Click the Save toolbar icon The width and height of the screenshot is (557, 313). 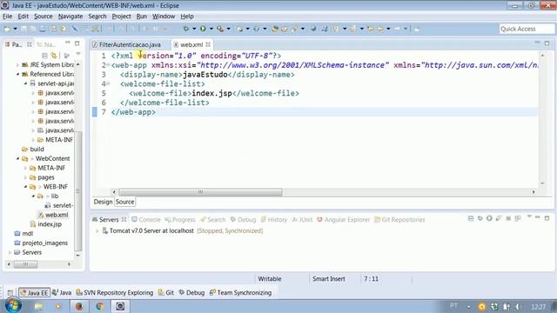coord(23,29)
